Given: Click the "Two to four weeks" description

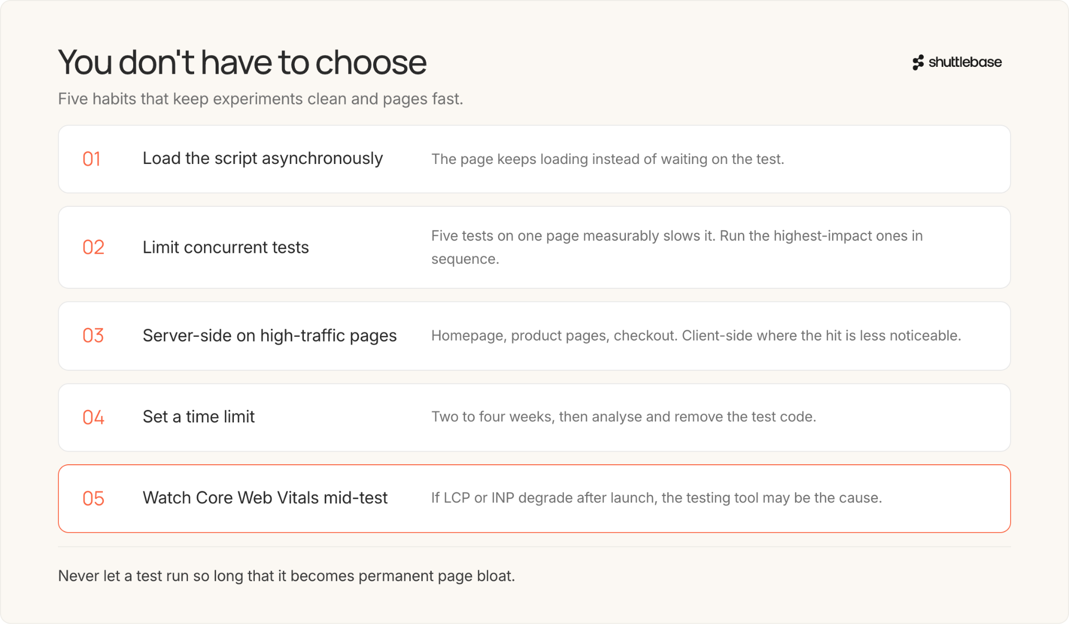Looking at the screenshot, I should coord(623,417).
